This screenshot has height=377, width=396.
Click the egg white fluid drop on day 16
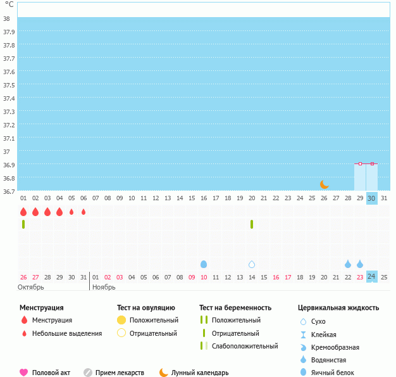point(204,264)
